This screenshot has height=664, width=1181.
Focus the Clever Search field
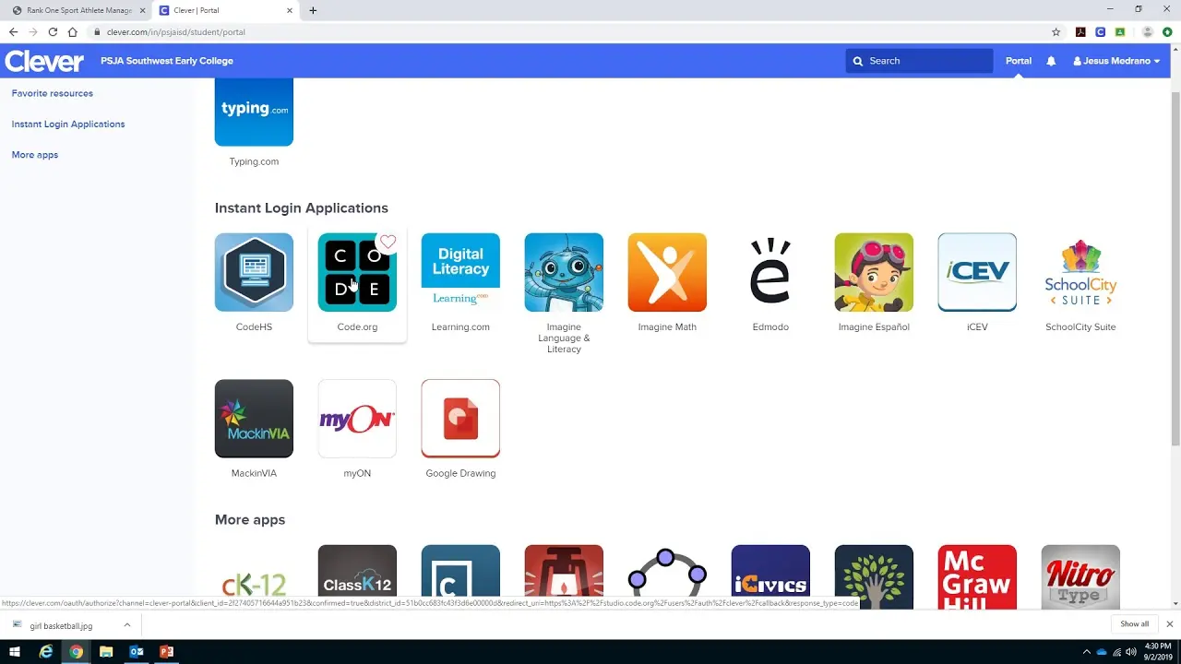[x=919, y=61]
